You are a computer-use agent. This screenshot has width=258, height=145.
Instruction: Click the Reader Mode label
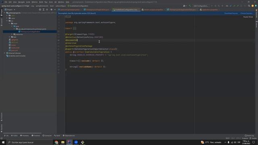click(x=248, y=17)
